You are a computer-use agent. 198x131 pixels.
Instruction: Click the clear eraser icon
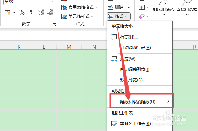[142, 16]
